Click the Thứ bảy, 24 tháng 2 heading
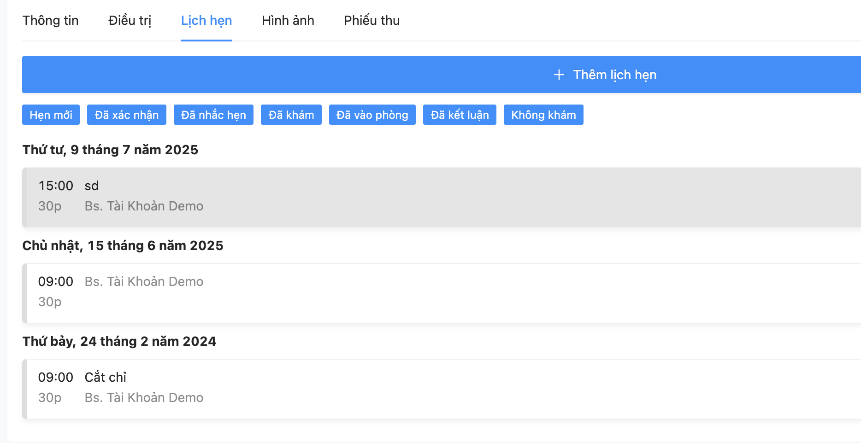 click(119, 342)
